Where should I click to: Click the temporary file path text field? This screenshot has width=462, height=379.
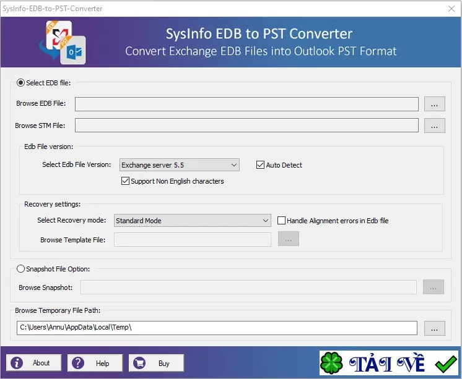coord(217,328)
